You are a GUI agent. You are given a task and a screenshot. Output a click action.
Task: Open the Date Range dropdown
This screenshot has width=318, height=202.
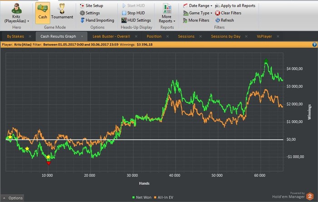pyautogui.click(x=197, y=6)
